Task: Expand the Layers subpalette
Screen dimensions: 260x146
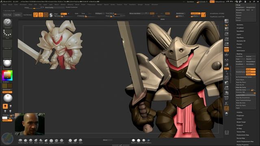Action: click(239, 34)
